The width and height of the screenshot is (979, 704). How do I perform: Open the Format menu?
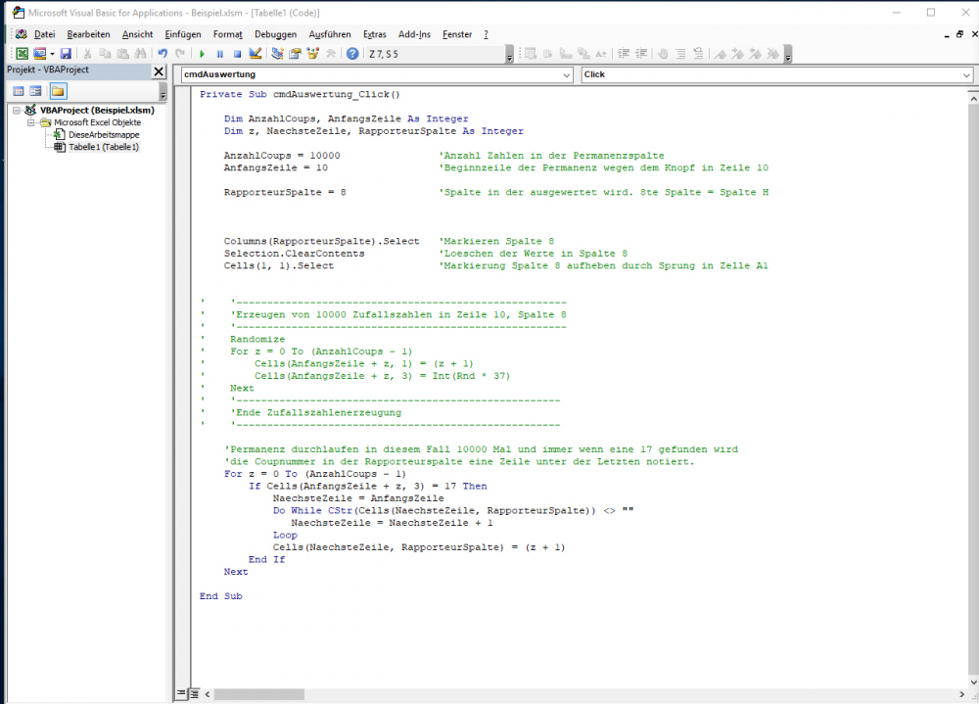pos(228,34)
